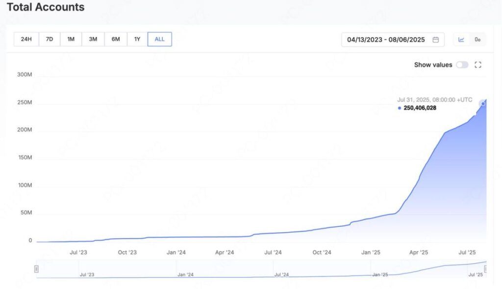Select the 7D time range
Screen dimensions: 502x289
pyautogui.click(x=50, y=39)
